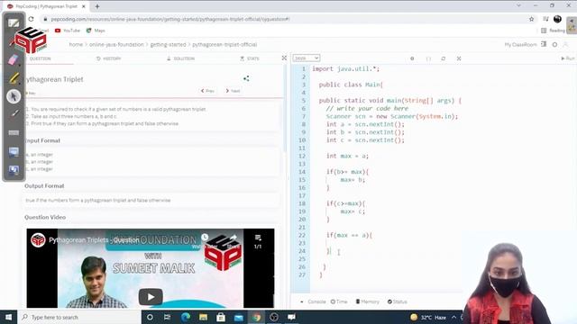Viewport: 577px width, 324px height.
Task: Open My ClassRoom link
Action: (521, 44)
